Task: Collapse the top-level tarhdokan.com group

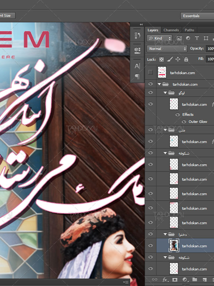Action: pyautogui.click(x=159, y=84)
